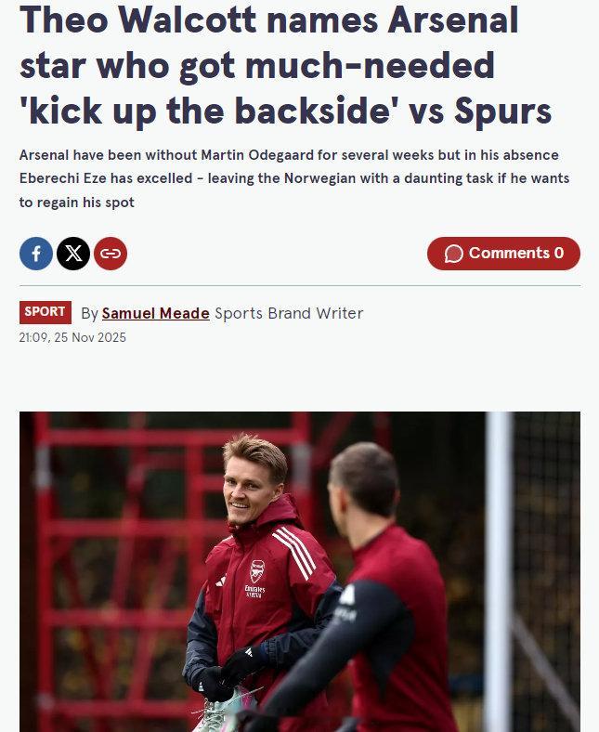Copy the article link using the chain icon
This screenshot has height=732, width=599.
click(111, 254)
